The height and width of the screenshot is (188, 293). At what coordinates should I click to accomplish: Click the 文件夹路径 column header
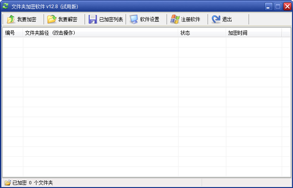(x=101, y=33)
